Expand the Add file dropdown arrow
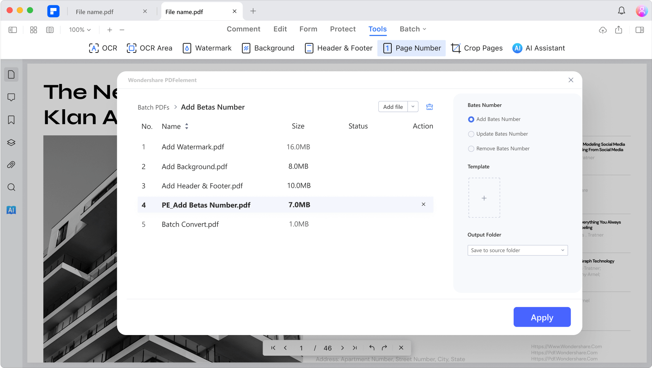The image size is (652, 368). click(413, 107)
